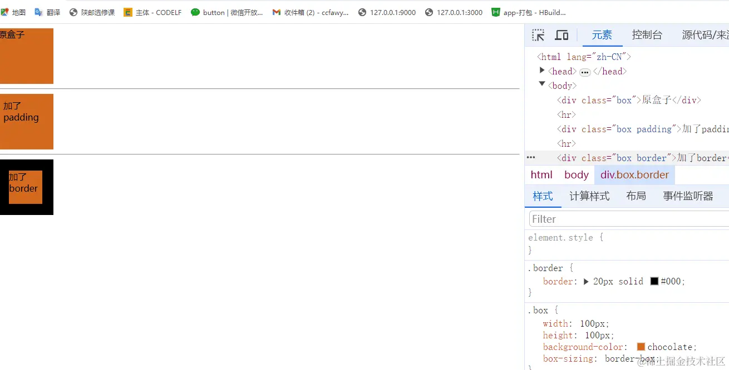Open the 陕邮选修课 bookmark

92,12
